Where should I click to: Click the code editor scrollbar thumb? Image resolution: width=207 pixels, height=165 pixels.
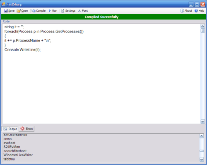(202, 30)
